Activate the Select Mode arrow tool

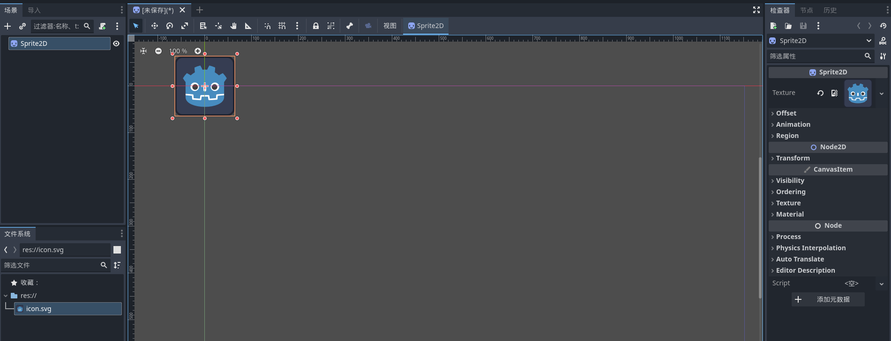pos(136,26)
